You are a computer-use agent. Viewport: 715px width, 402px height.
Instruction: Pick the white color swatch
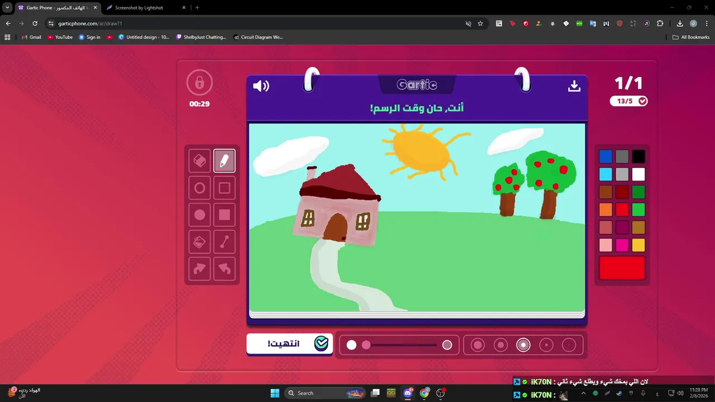point(638,174)
